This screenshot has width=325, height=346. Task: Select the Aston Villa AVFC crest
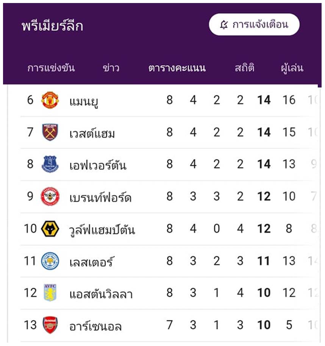tap(50, 293)
